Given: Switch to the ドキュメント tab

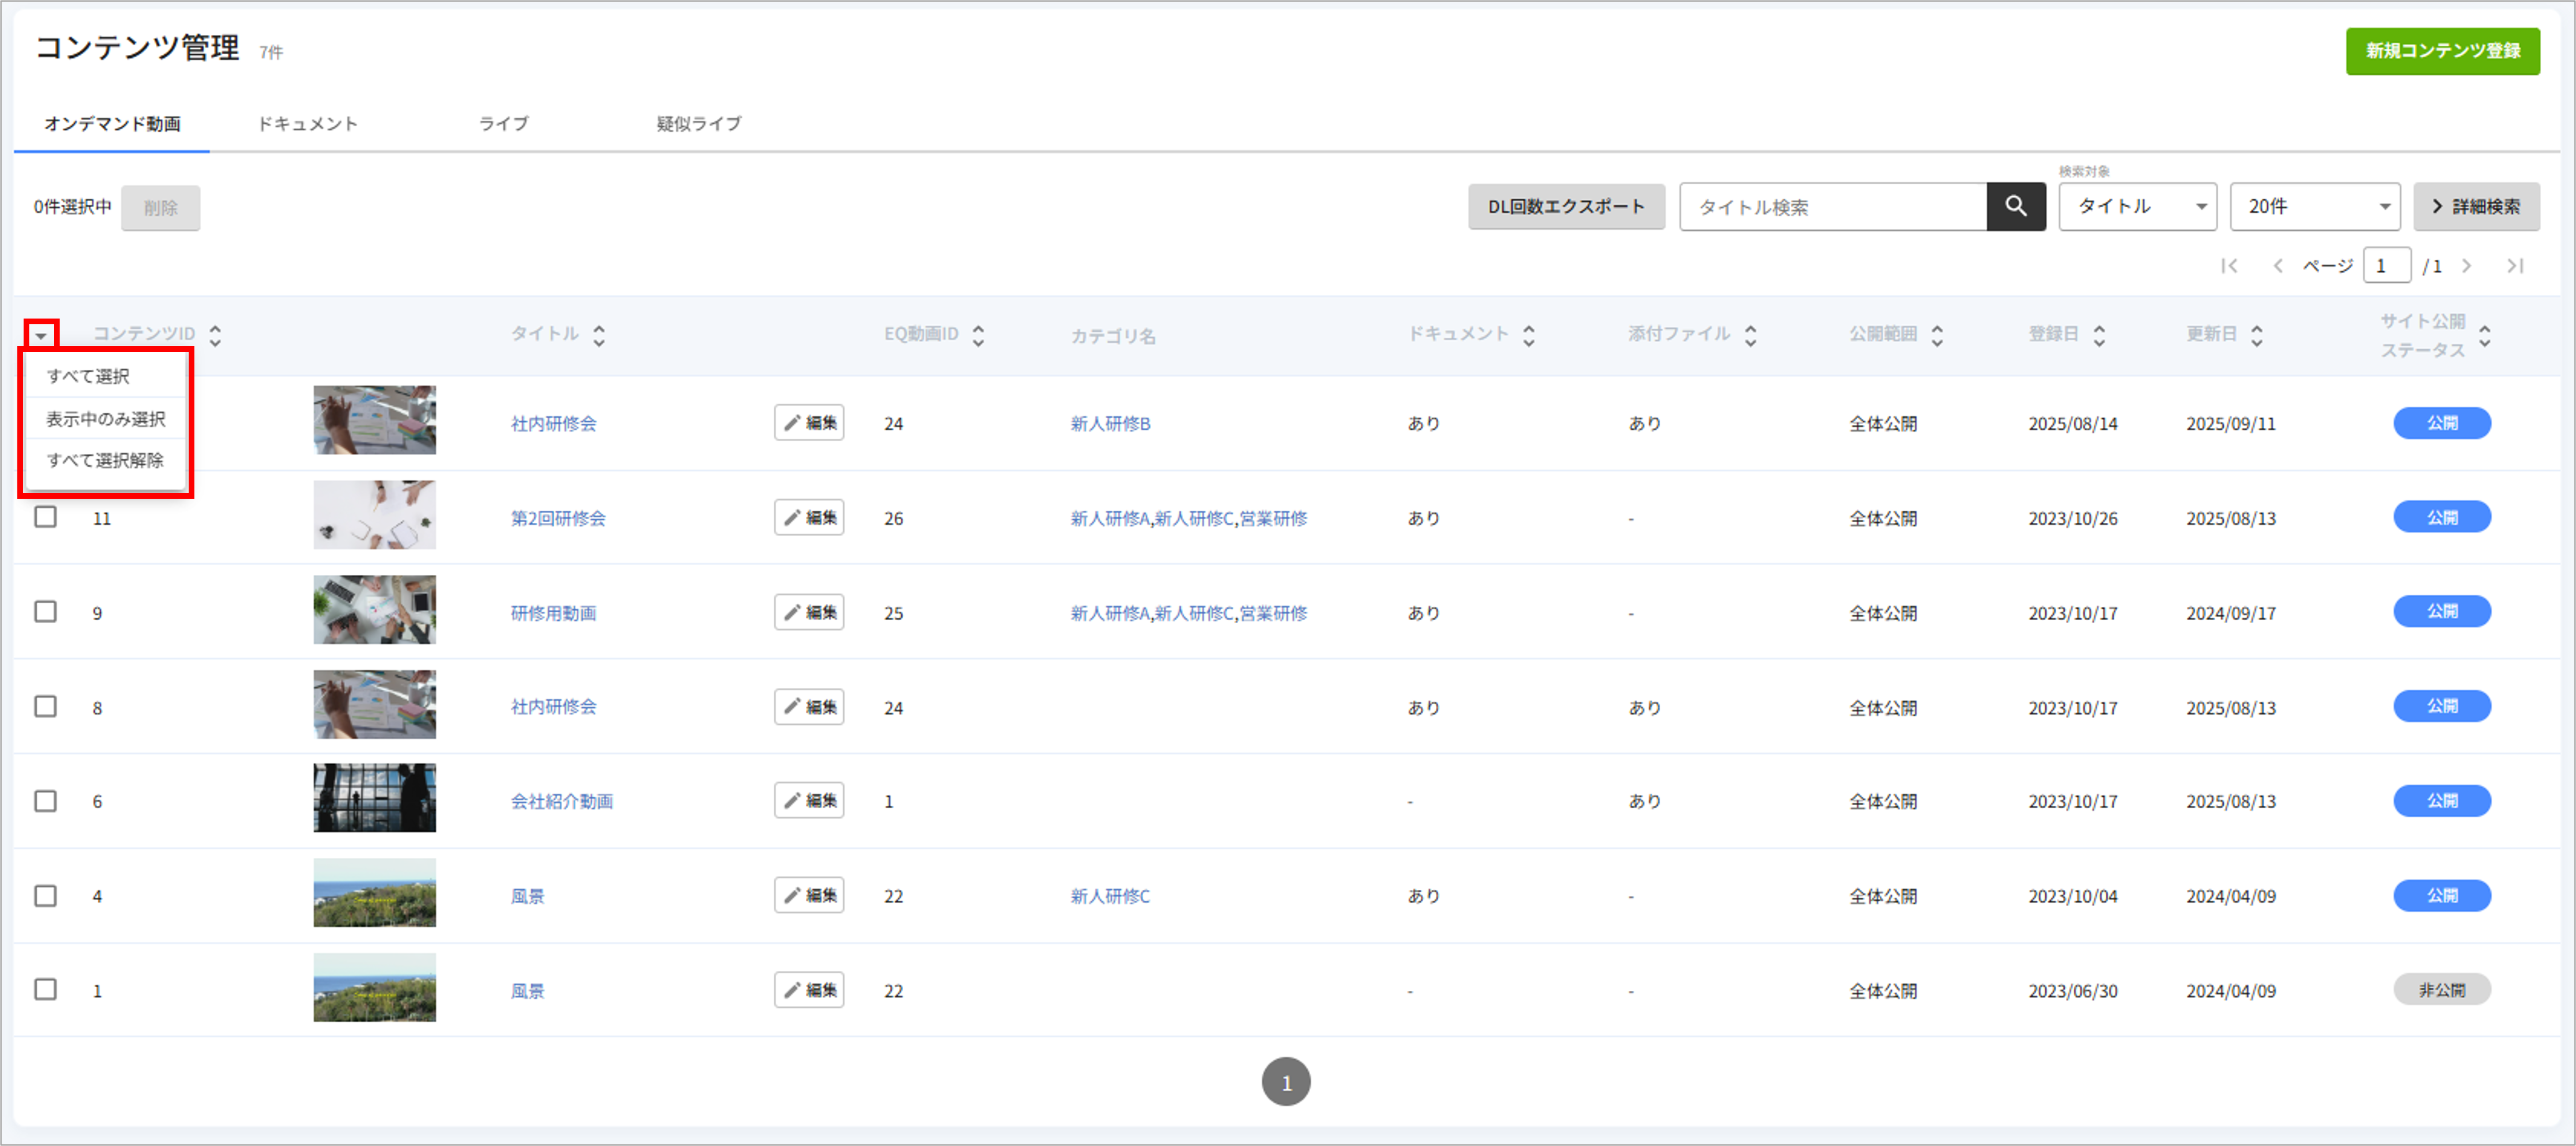Looking at the screenshot, I should [307, 124].
